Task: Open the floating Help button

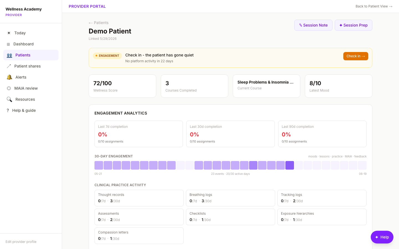Action: pos(382,237)
